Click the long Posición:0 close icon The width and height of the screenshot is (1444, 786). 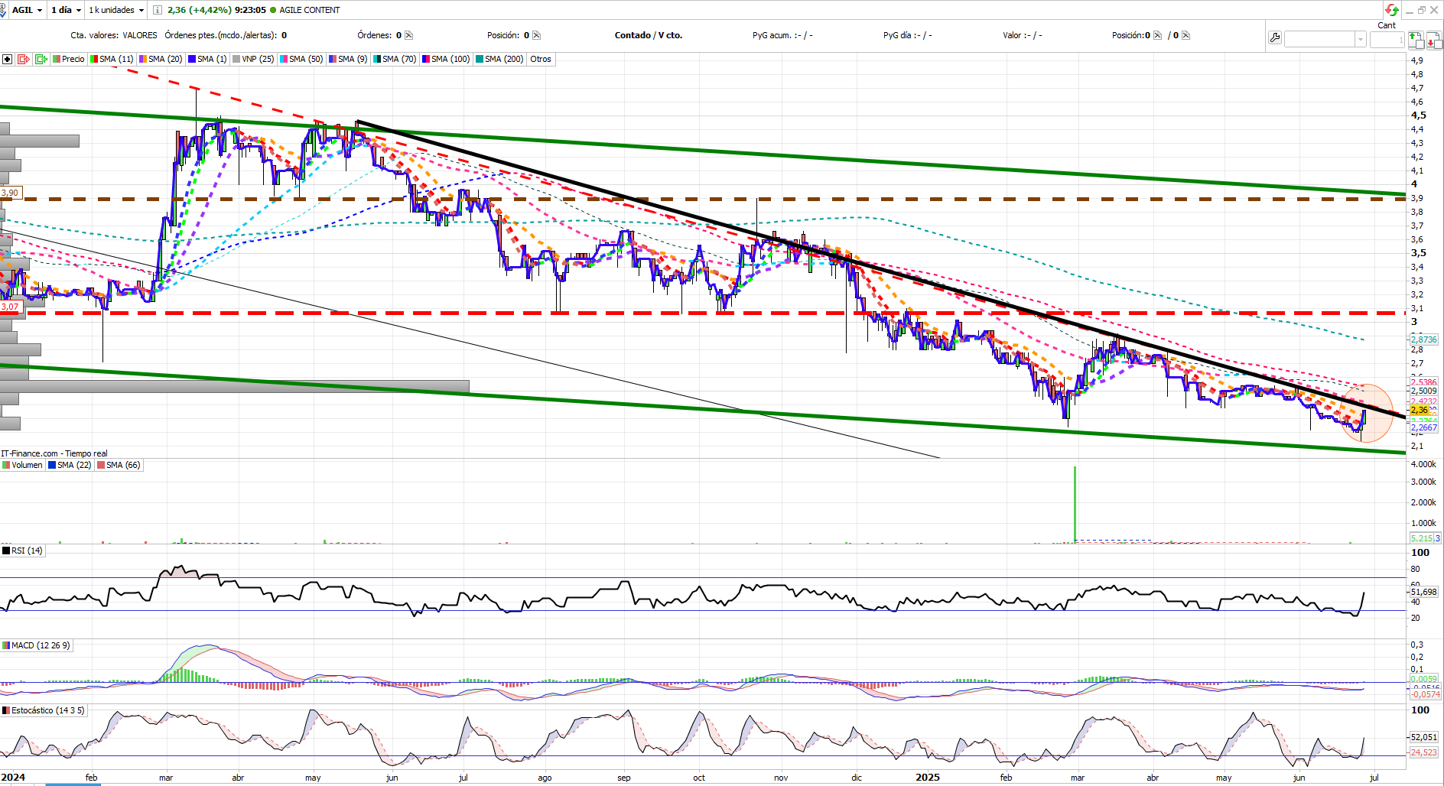coord(1157,35)
